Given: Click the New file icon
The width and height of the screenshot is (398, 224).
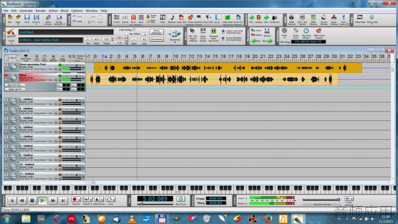Looking at the screenshot, I should click(9, 19).
